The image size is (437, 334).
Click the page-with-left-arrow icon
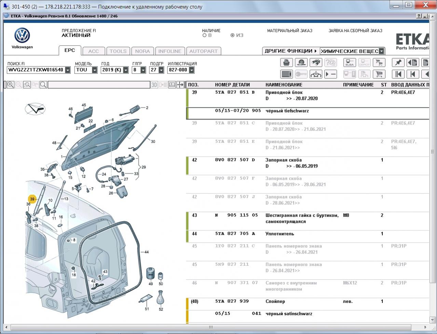point(413,63)
